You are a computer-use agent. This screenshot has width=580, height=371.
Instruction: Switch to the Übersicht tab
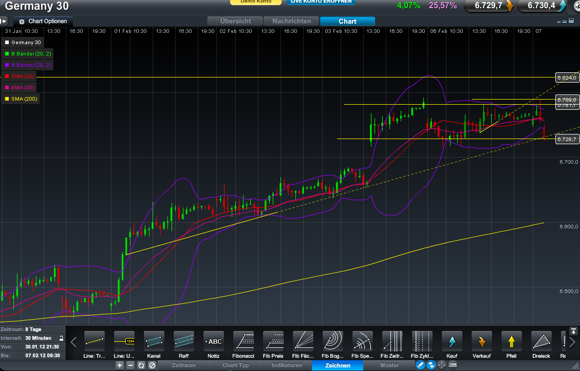point(235,21)
